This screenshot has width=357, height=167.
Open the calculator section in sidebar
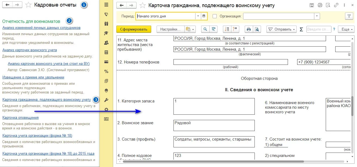pos(106,52)
